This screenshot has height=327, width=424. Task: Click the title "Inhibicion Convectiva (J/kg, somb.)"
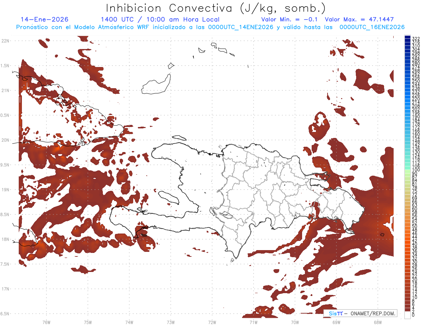pos(216,8)
